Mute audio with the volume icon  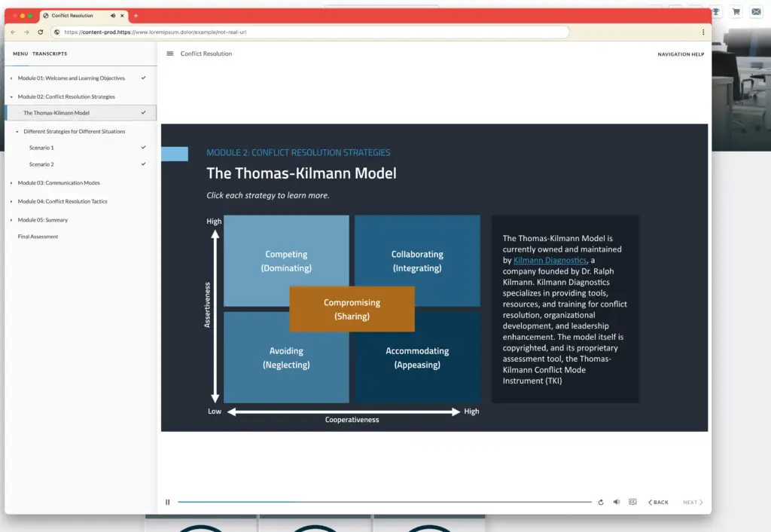point(616,502)
